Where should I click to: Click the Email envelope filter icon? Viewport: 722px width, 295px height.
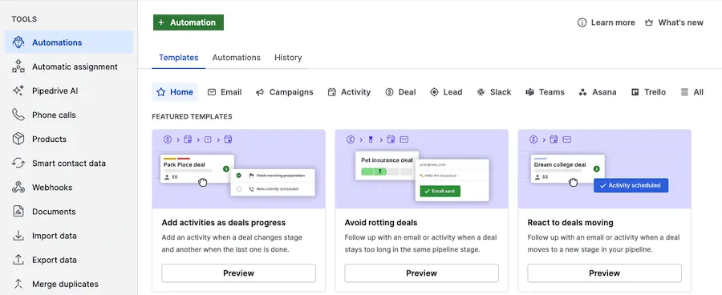(x=211, y=92)
